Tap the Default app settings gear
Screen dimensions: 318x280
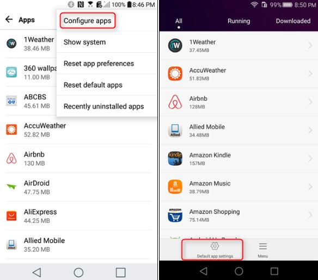[x=215, y=246]
